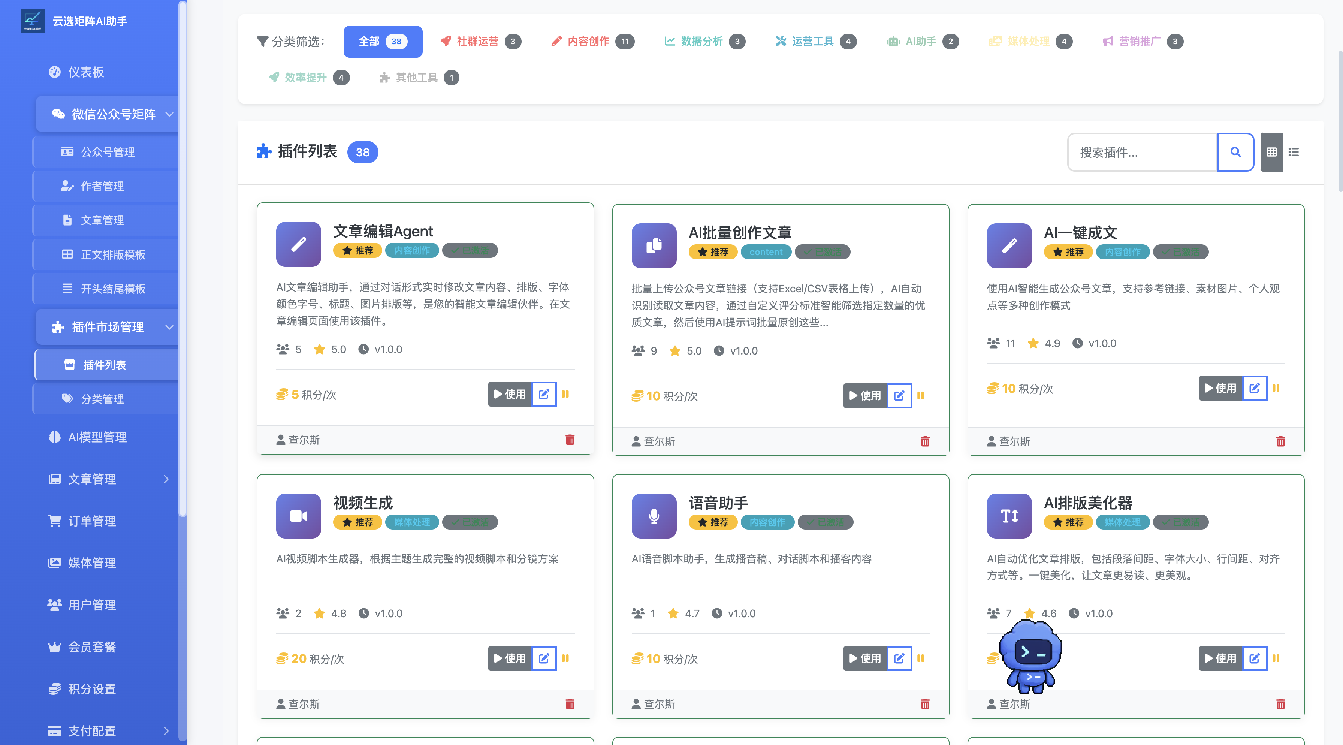This screenshot has width=1343, height=745.
Task: Expand the 文章管理 sidebar section
Action: (x=107, y=479)
